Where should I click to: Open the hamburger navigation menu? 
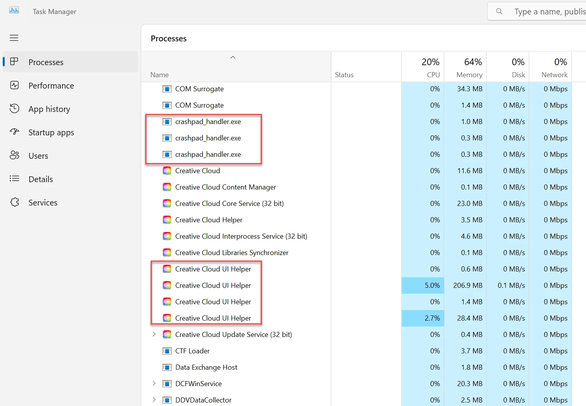tap(14, 38)
